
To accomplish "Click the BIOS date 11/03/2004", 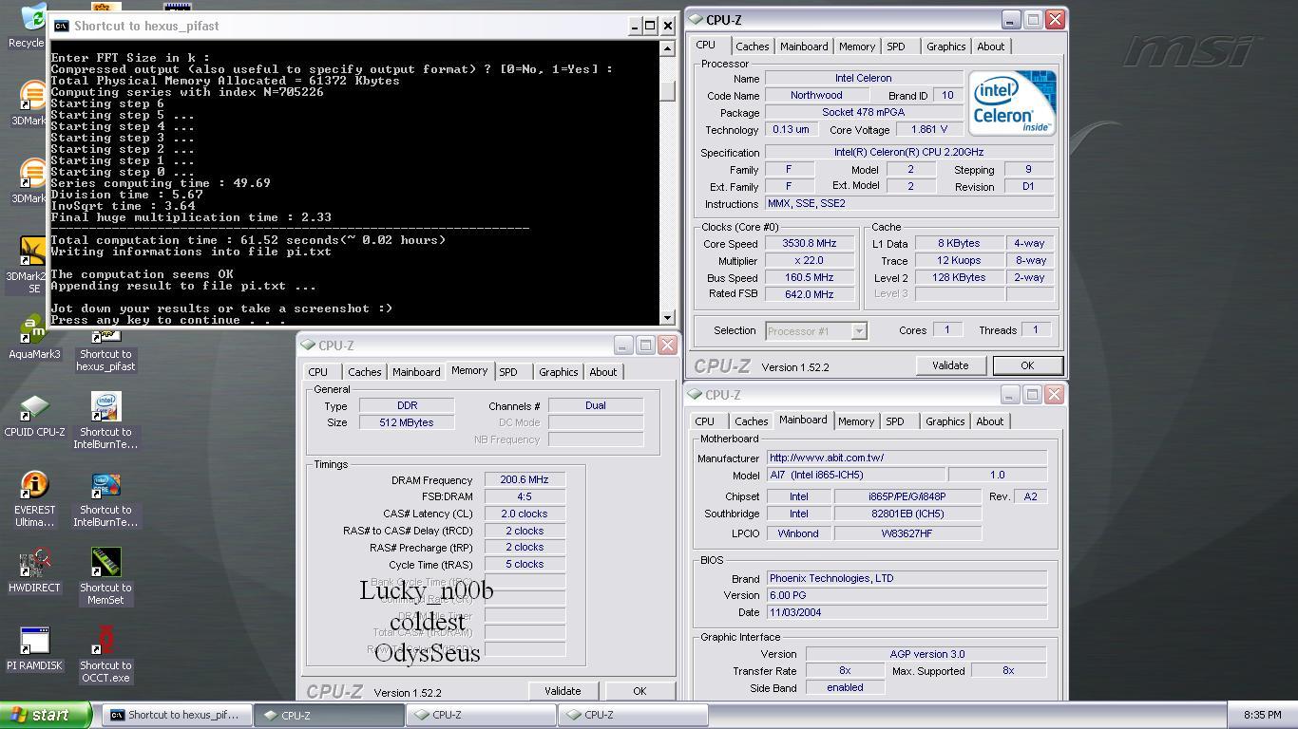I will [x=907, y=612].
